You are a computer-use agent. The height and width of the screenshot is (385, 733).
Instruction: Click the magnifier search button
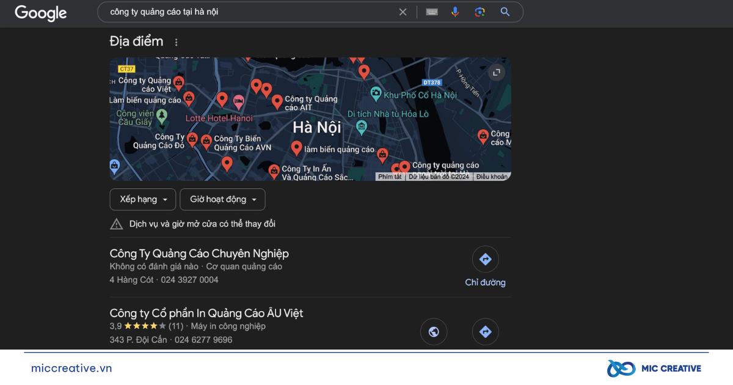tap(505, 12)
